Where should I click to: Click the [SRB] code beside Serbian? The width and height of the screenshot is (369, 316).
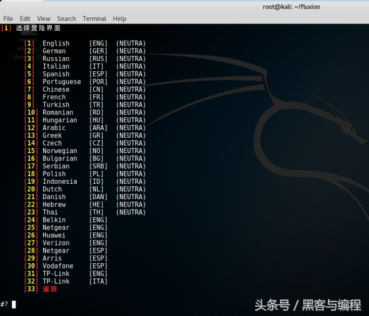point(98,166)
